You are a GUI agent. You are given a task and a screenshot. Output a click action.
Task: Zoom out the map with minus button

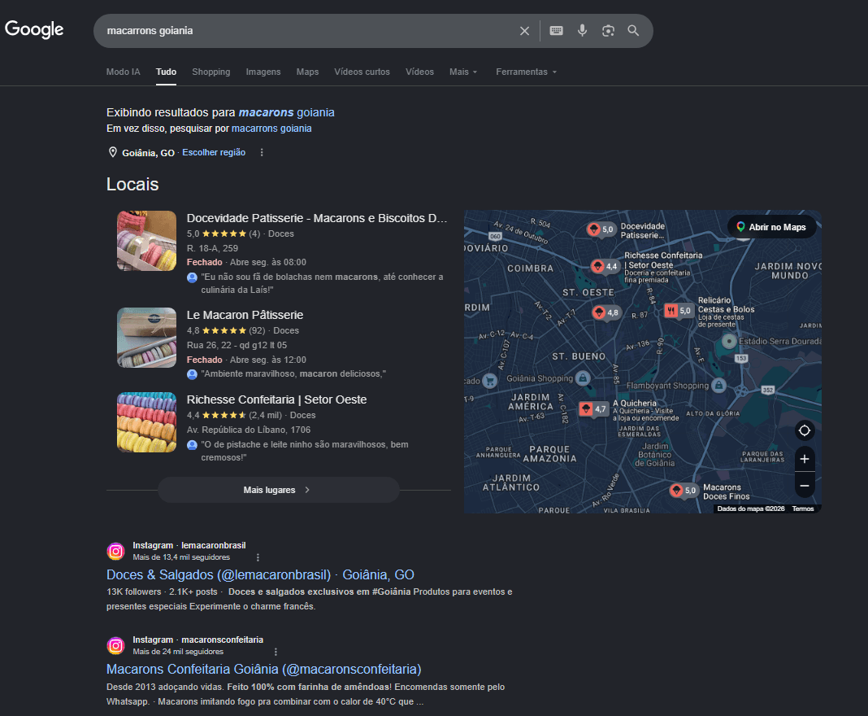[x=805, y=486]
